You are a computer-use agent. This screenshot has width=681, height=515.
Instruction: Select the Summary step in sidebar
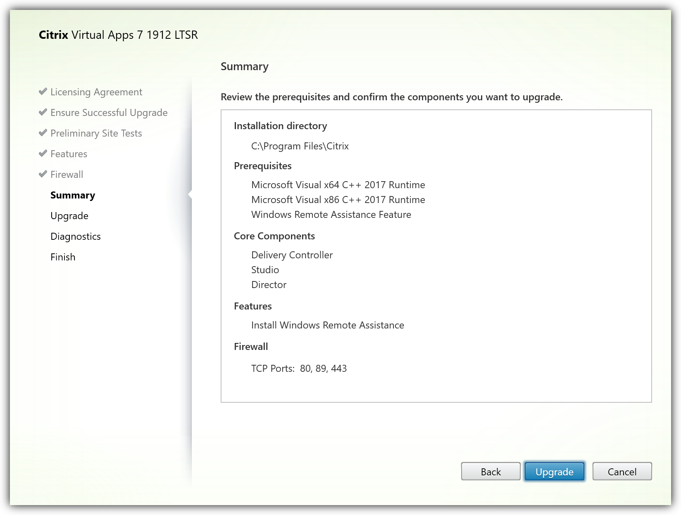click(x=73, y=195)
